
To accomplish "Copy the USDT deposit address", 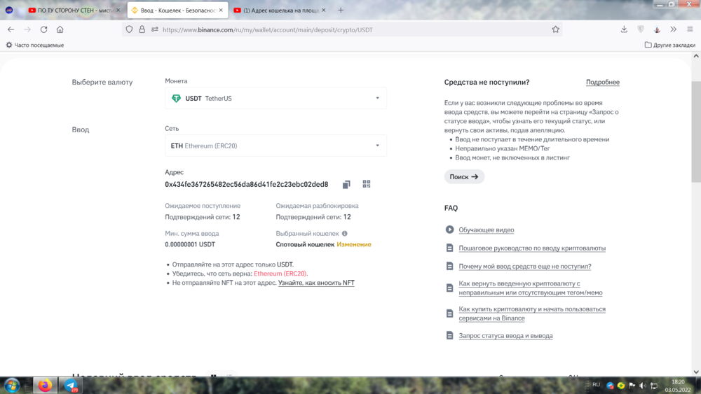I will click(346, 185).
